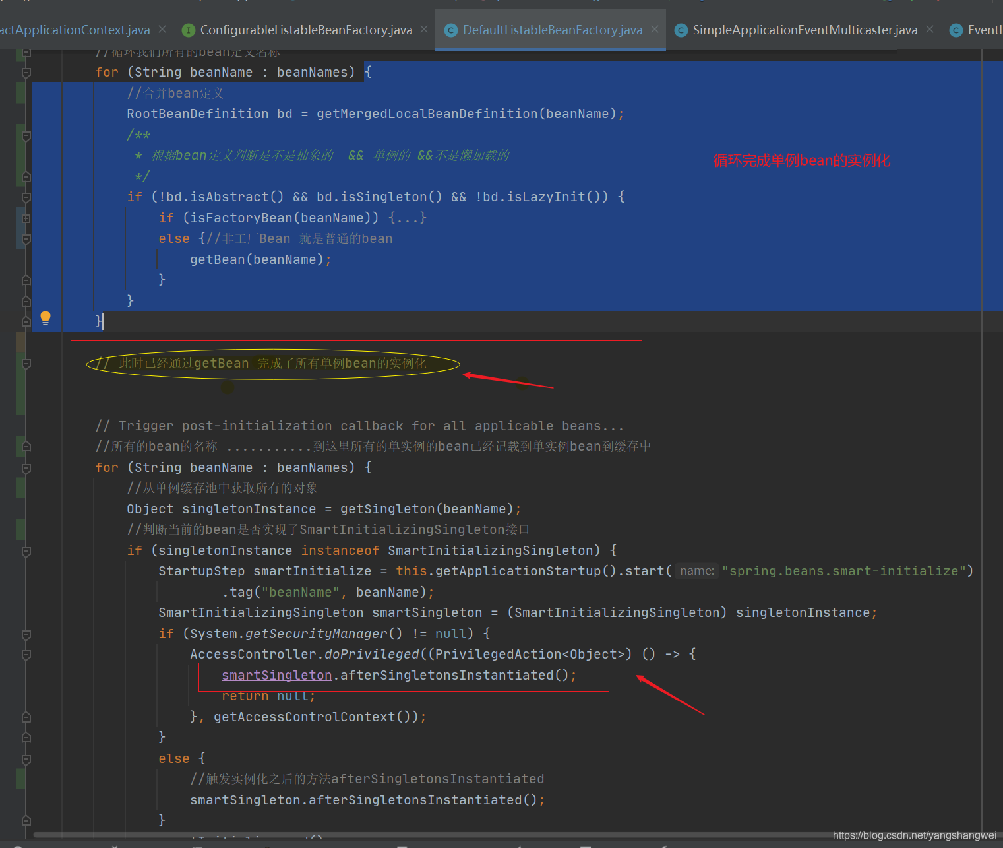
Task: Click bd.isSingleton() in the if condition
Action: coord(379,197)
